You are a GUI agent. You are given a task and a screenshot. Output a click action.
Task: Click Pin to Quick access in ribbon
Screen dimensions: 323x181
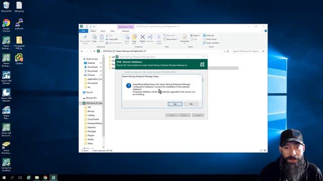coord(85,39)
